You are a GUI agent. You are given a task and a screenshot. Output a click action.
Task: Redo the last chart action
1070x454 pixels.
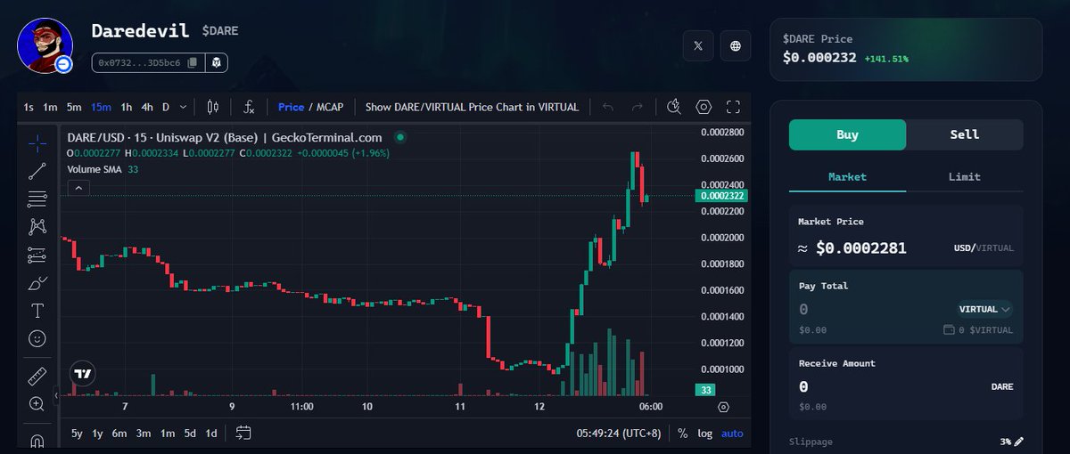tap(638, 107)
